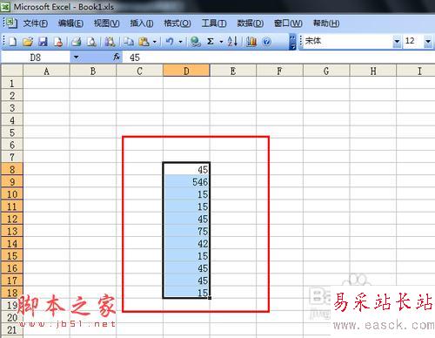The width and height of the screenshot is (435, 338).
Task: Select column G header
Action: click(x=326, y=71)
